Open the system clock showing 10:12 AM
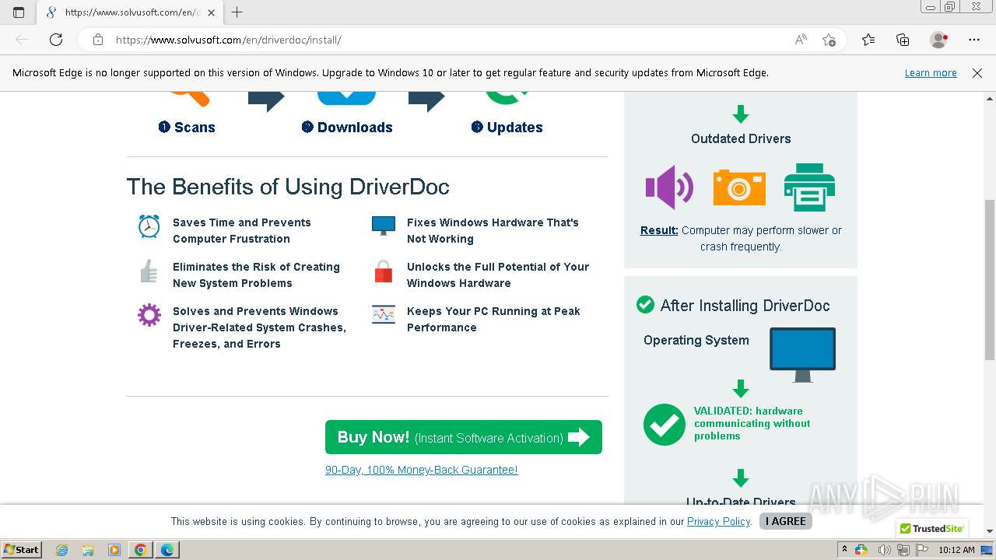The height and width of the screenshot is (560, 996). click(x=956, y=550)
